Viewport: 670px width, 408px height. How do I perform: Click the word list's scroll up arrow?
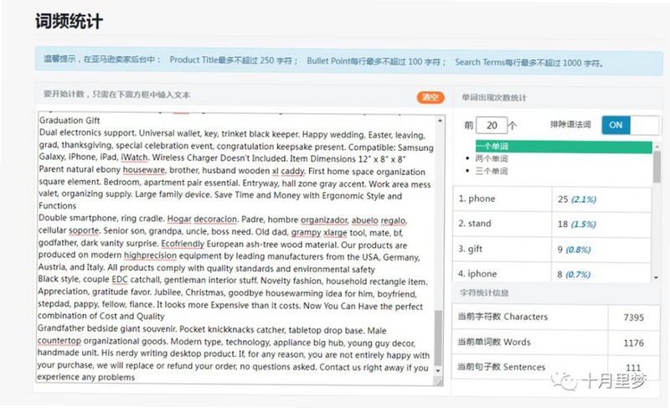coord(657,147)
